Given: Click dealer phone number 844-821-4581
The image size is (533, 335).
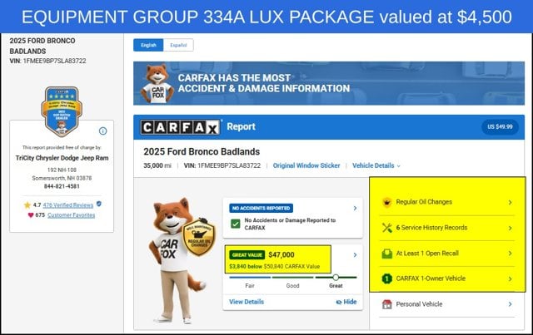Looking at the screenshot, I should [62, 186].
